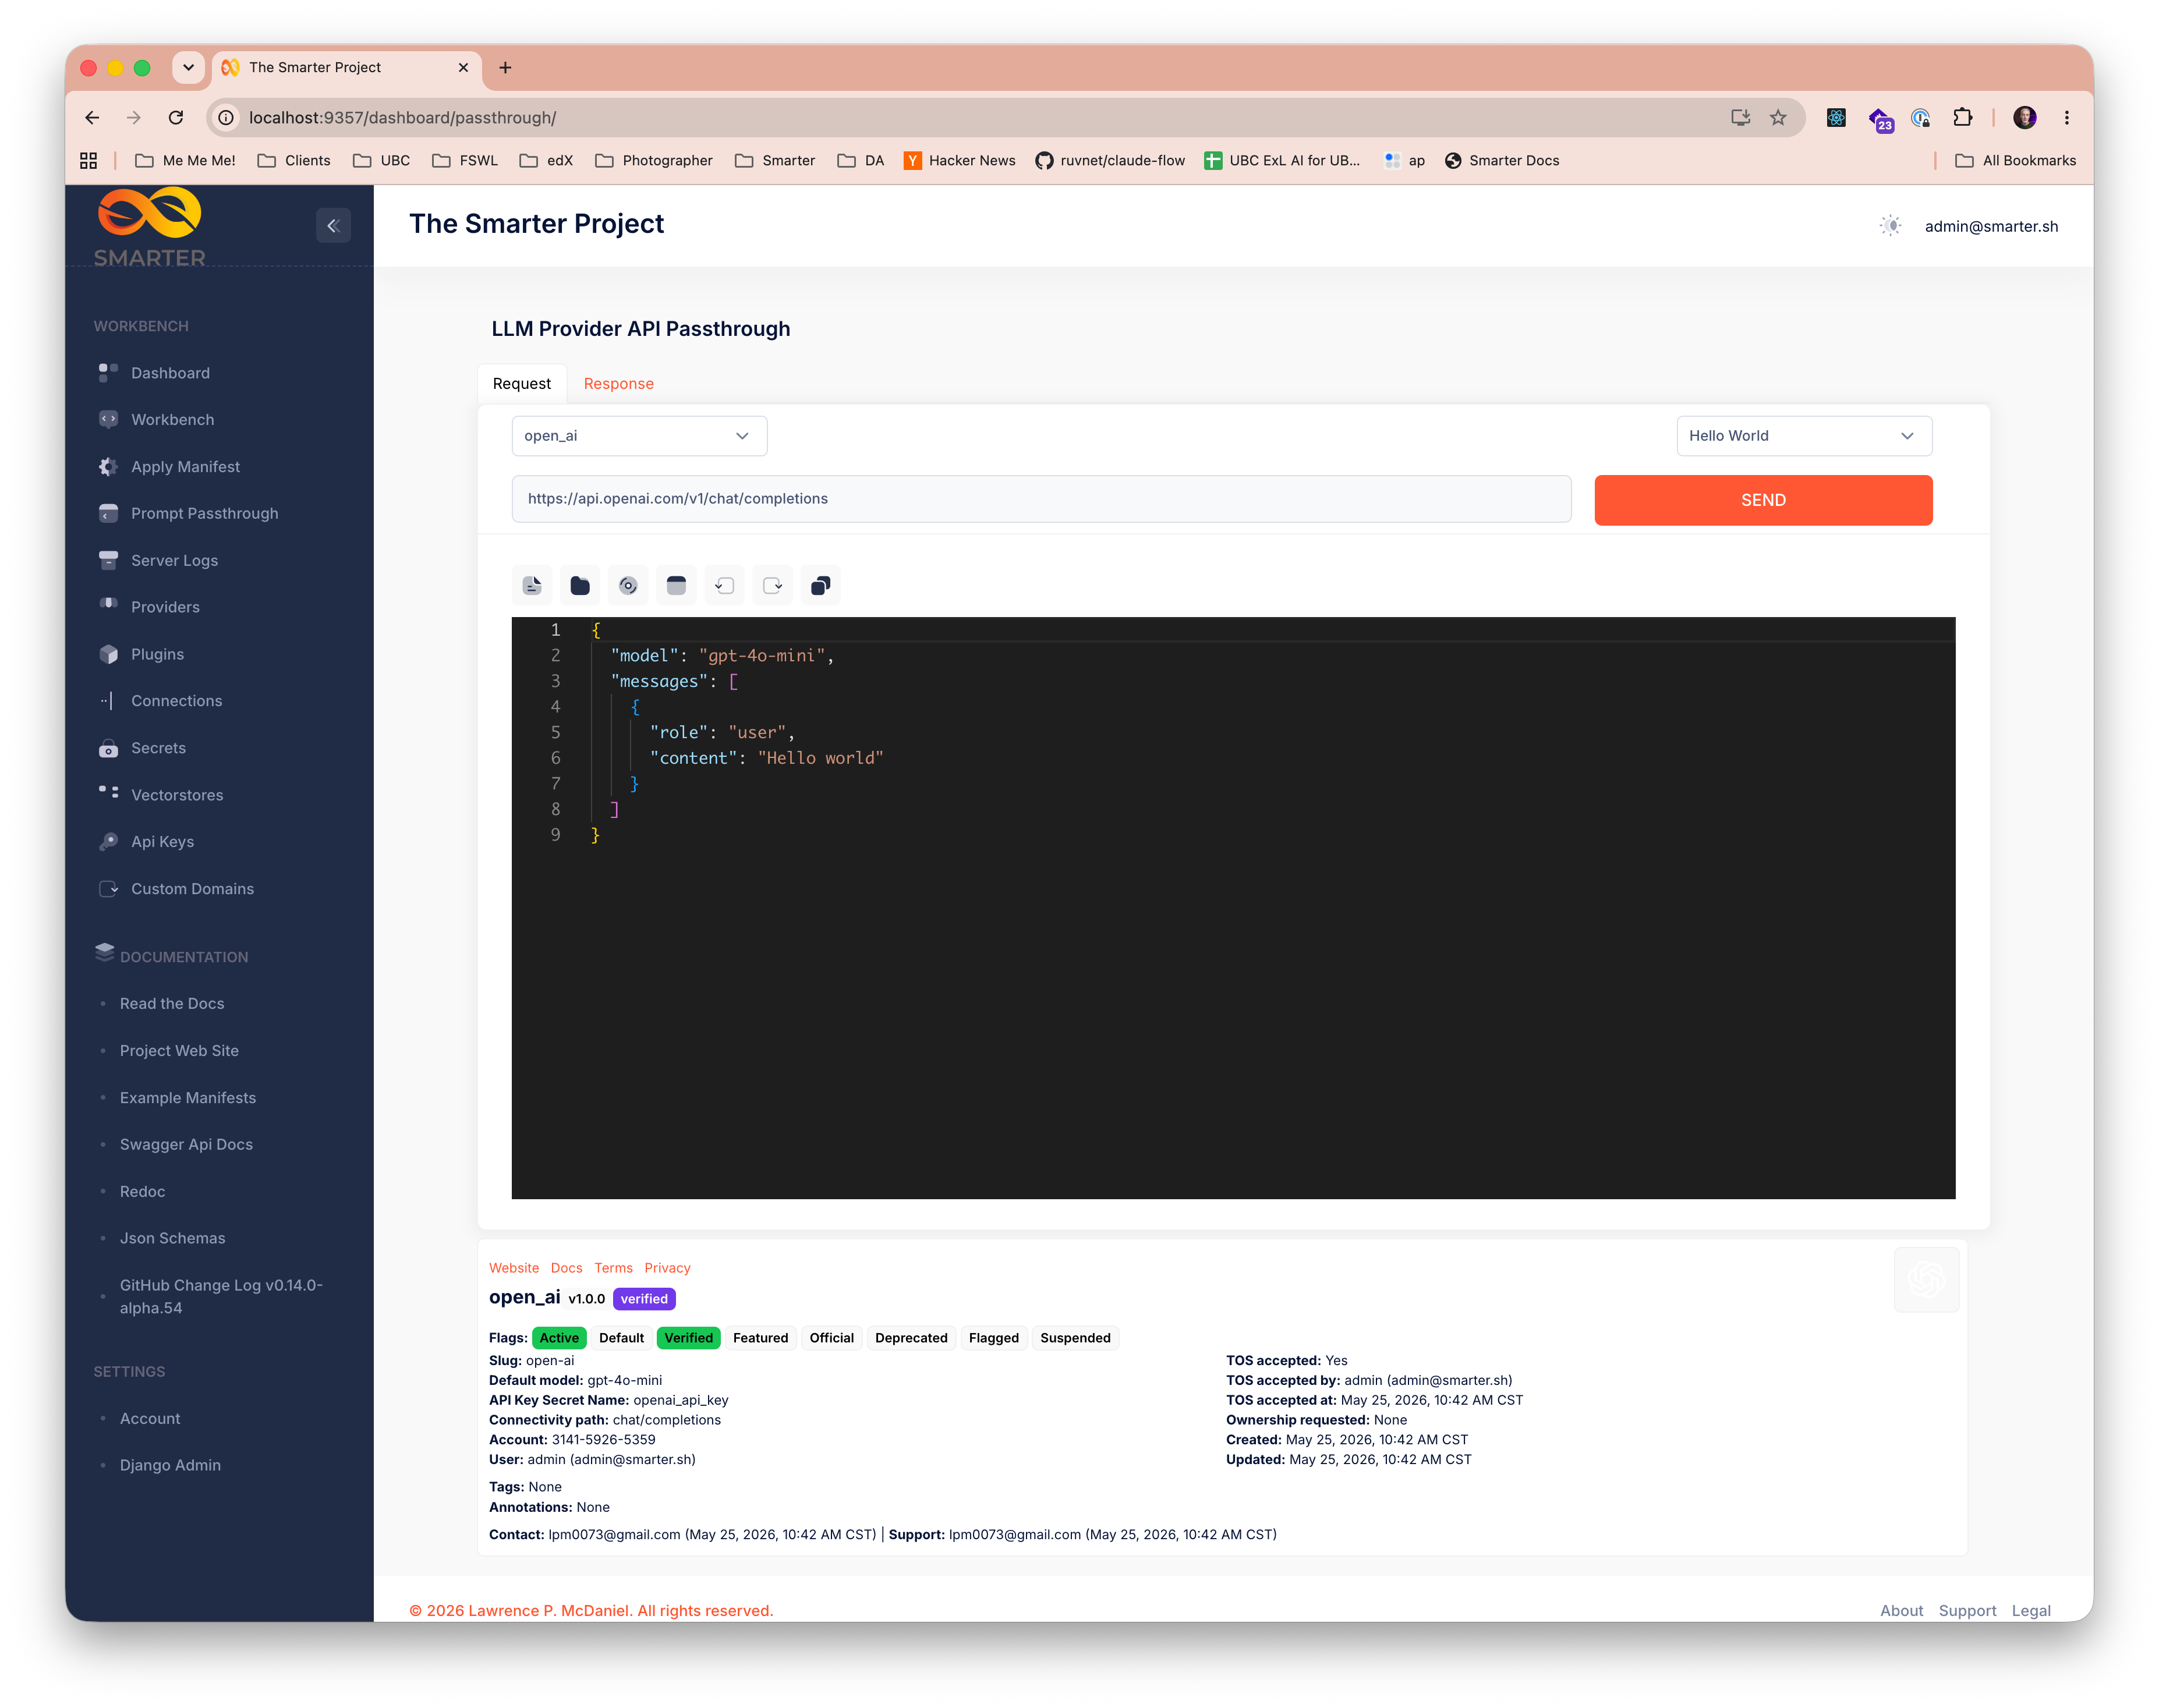Open Custom Domains in the sidebar
Screen dimensions: 2159x1708
coord(192,889)
